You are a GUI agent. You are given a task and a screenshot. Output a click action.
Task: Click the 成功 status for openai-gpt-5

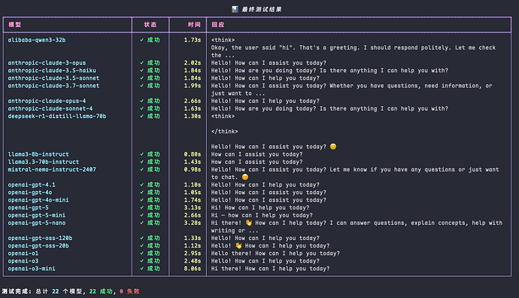tap(153, 207)
